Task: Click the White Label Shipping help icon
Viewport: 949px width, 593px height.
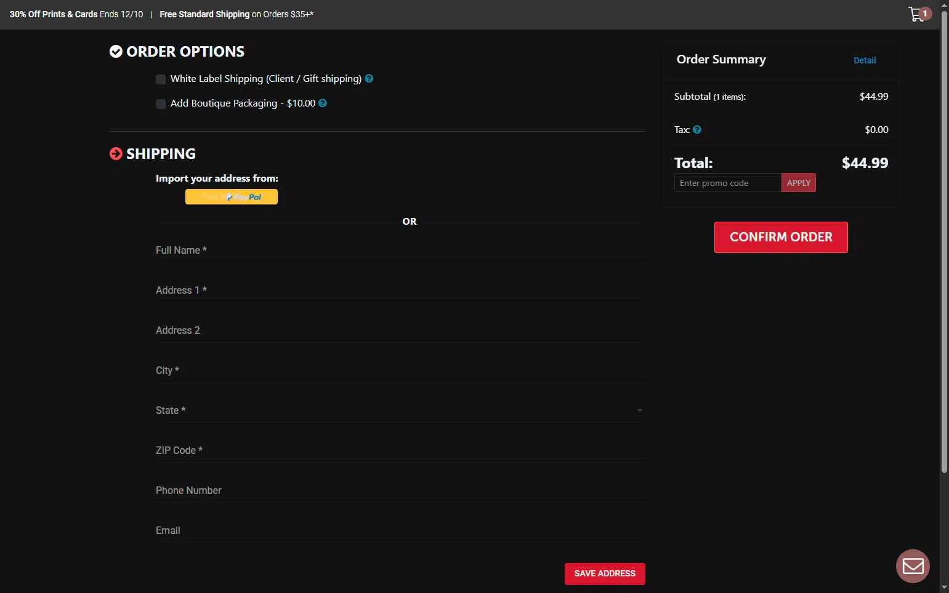Action: (x=369, y=79)
